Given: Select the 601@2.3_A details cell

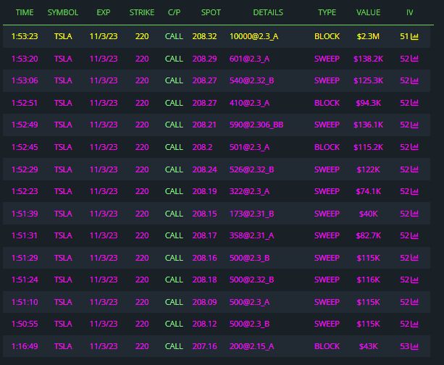Looking at the screenshot, I should coord(249,59).
